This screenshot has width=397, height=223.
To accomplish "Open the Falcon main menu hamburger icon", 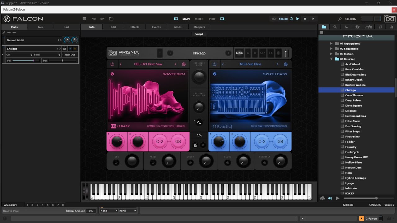I will coord(84,19).
